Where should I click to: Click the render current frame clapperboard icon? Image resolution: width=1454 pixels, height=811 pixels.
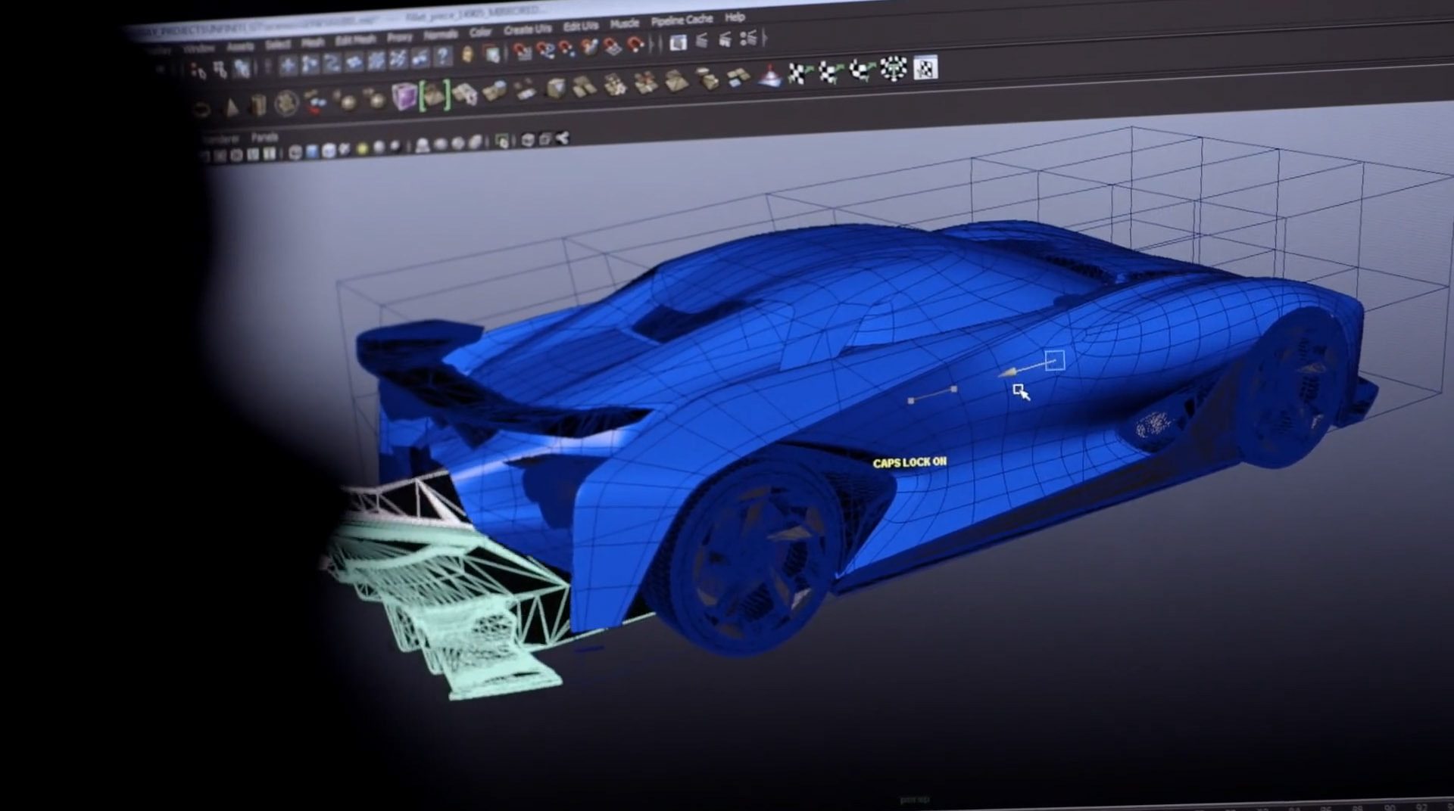[702, 41]
